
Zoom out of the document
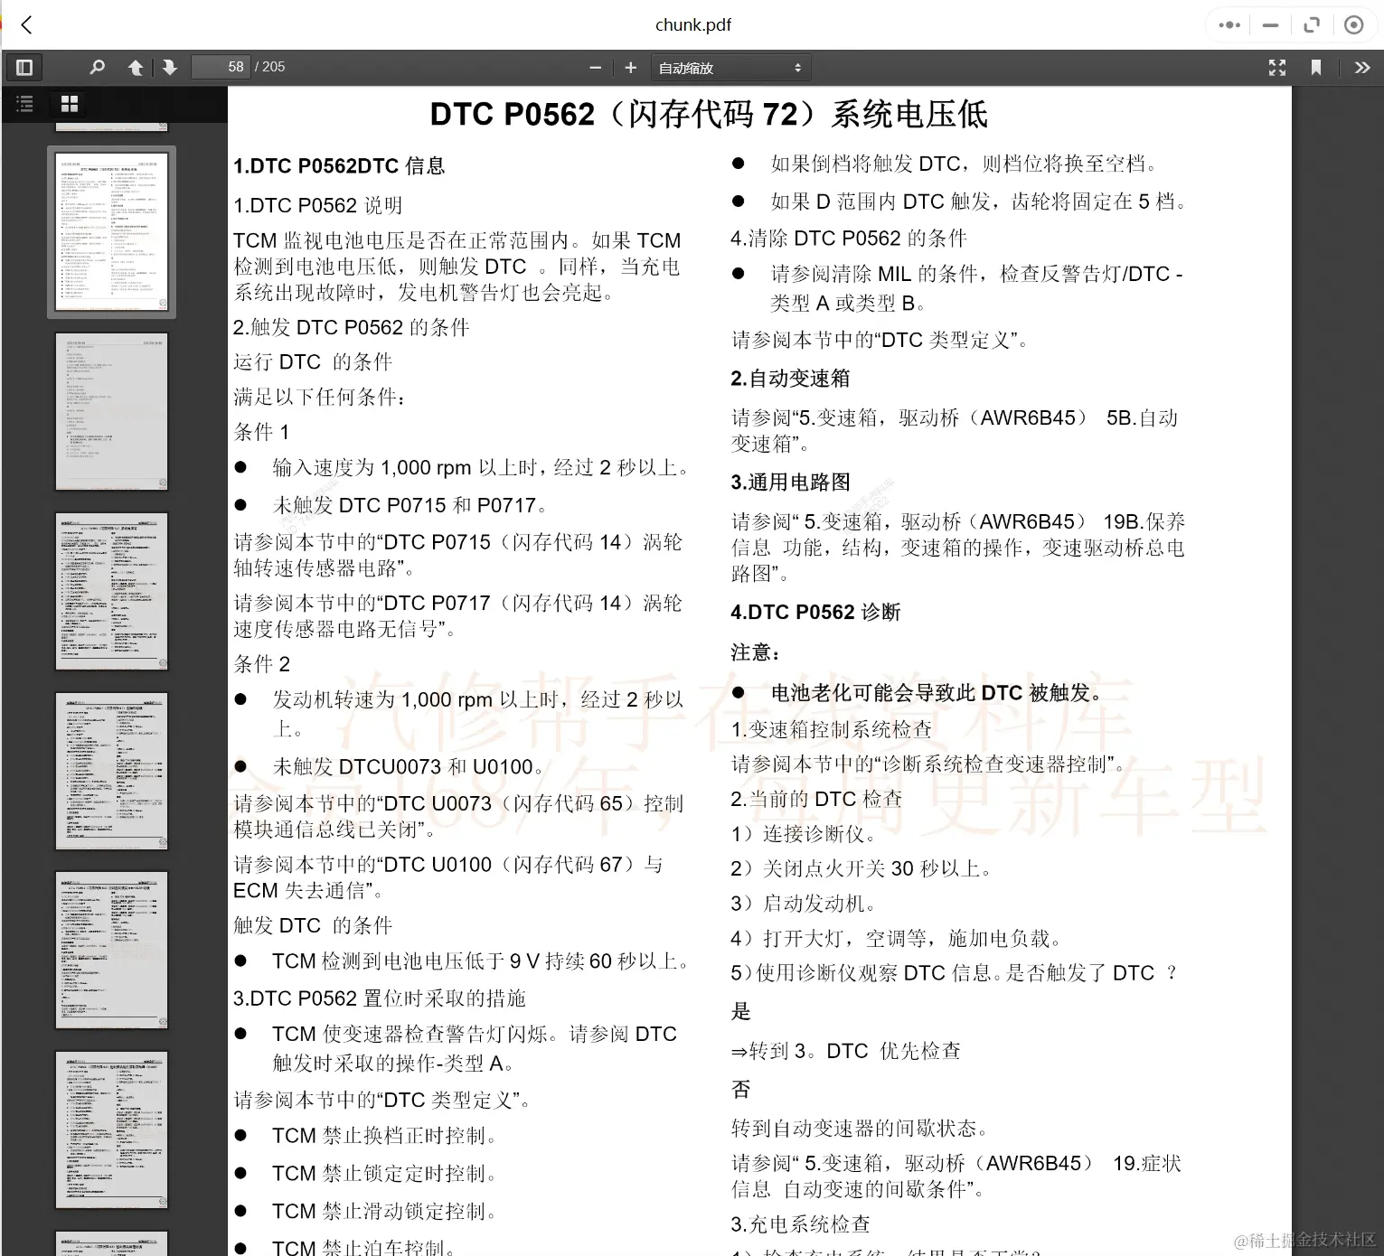595,67
